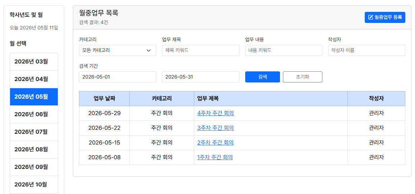
Task: Select 2026년 04월 in month list
Action: (x=34, y=79)
